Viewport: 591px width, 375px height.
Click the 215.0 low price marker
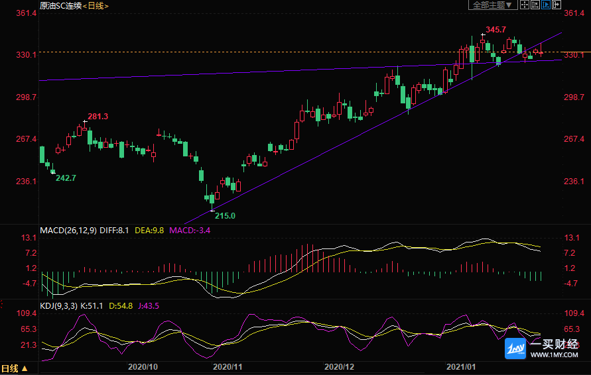225,216
